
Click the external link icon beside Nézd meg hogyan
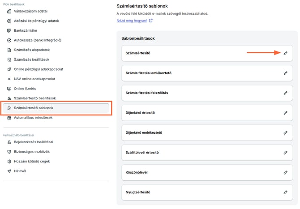(x=151, y=21)
